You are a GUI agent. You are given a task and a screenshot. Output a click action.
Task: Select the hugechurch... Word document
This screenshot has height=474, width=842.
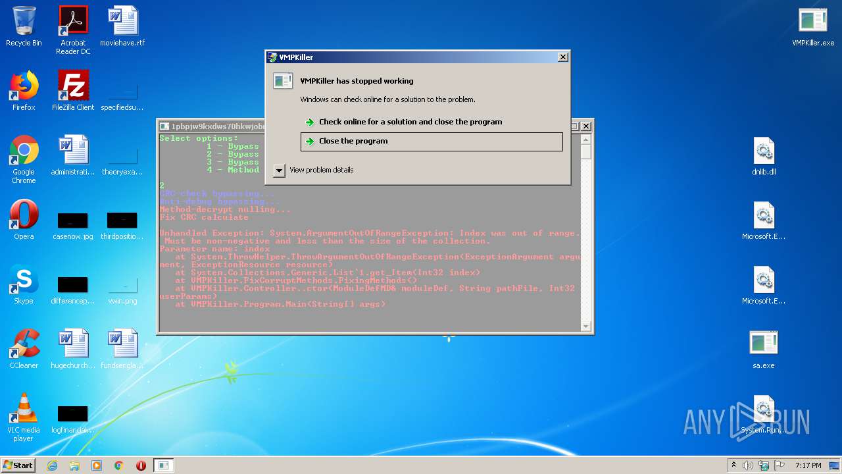(73, 349)
